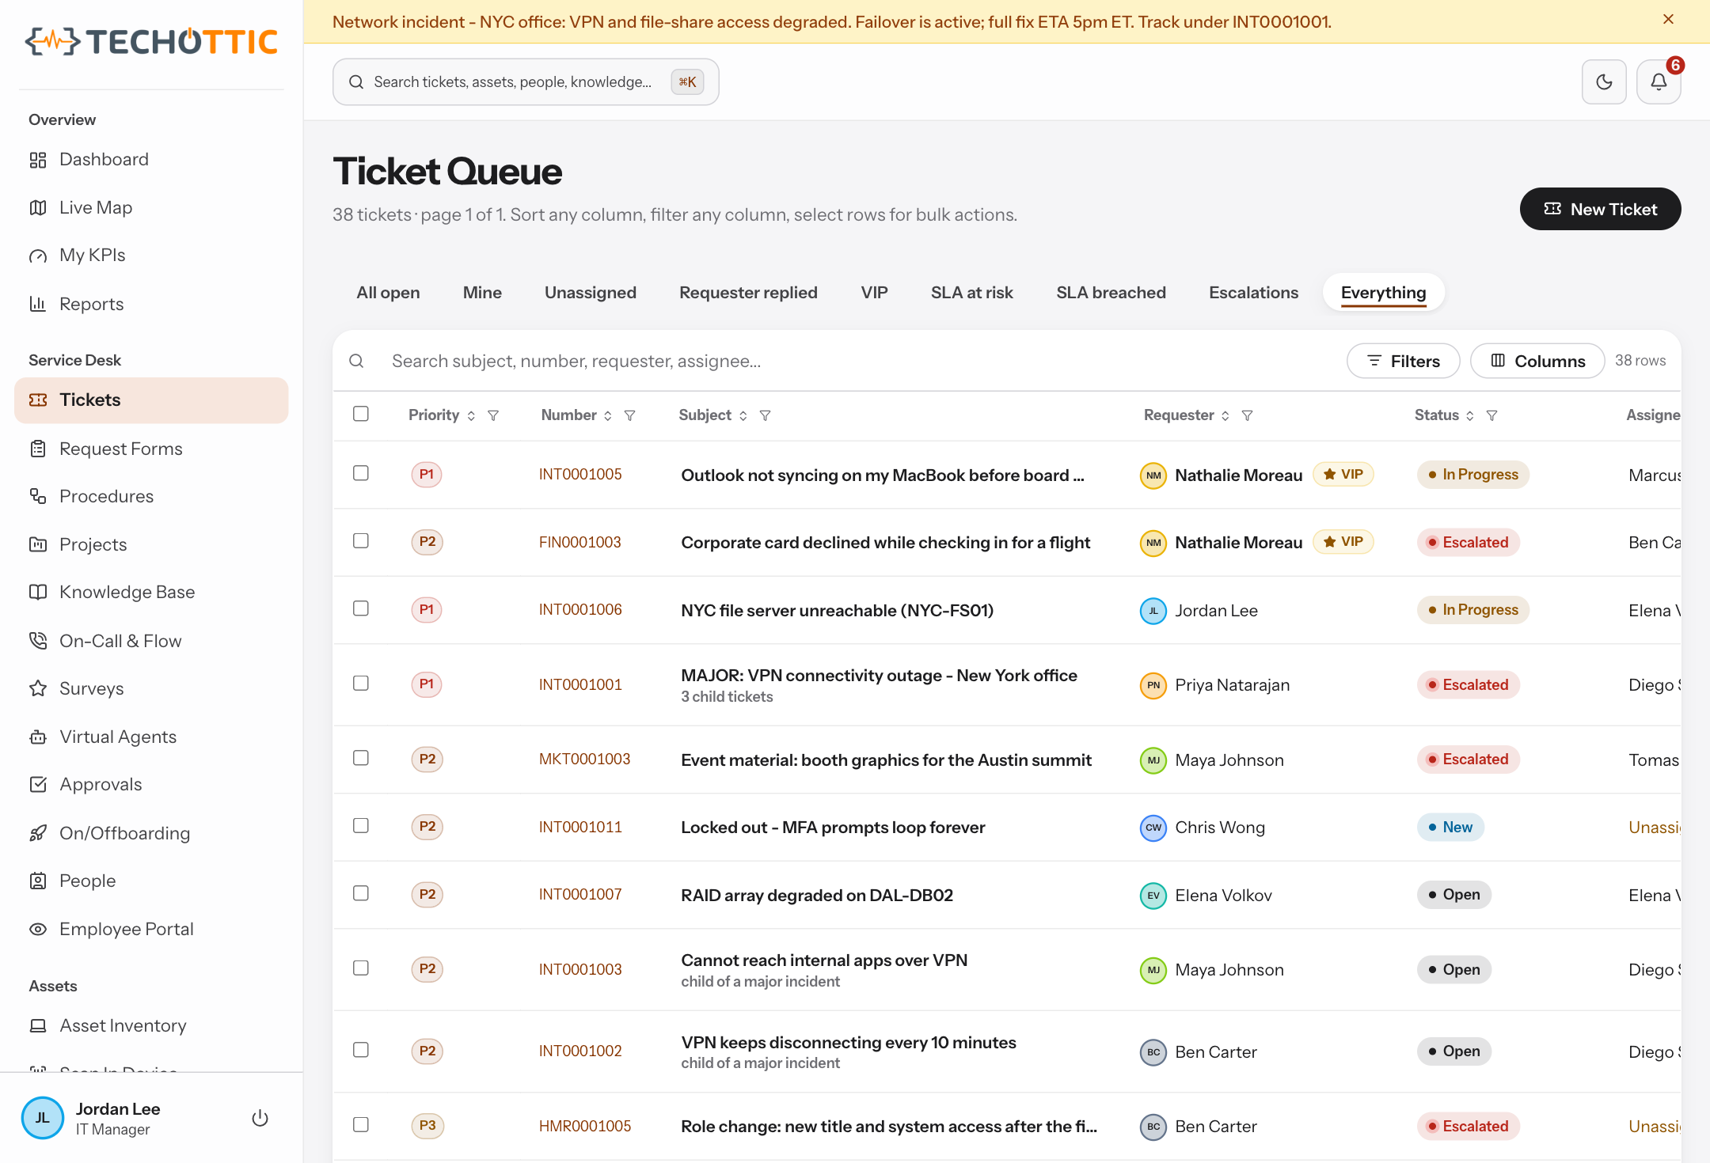Open Procedures in the sidebar
The height and width of the screenshot is (1163, 1710).
[x=151, y=496]
